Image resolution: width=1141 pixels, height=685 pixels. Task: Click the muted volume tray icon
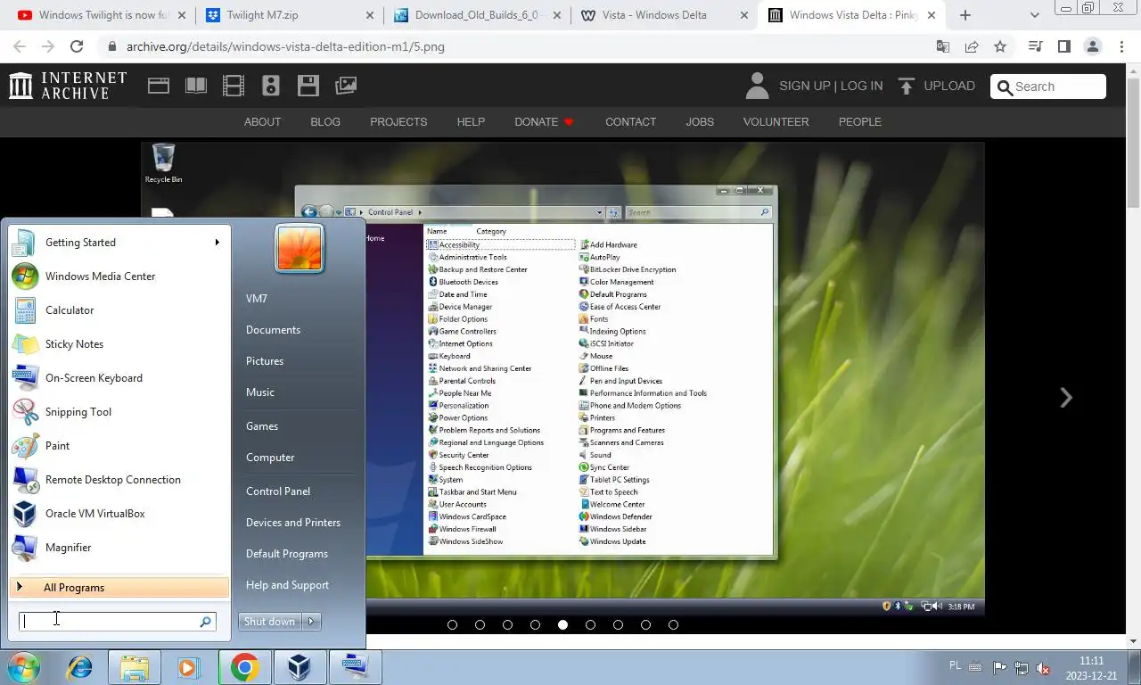[1043, 667]
